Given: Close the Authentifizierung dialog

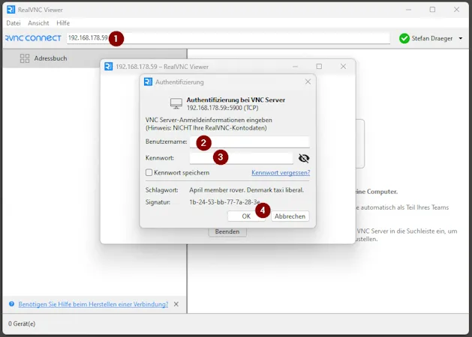Looking at the screenshot, I should [308, 82].
